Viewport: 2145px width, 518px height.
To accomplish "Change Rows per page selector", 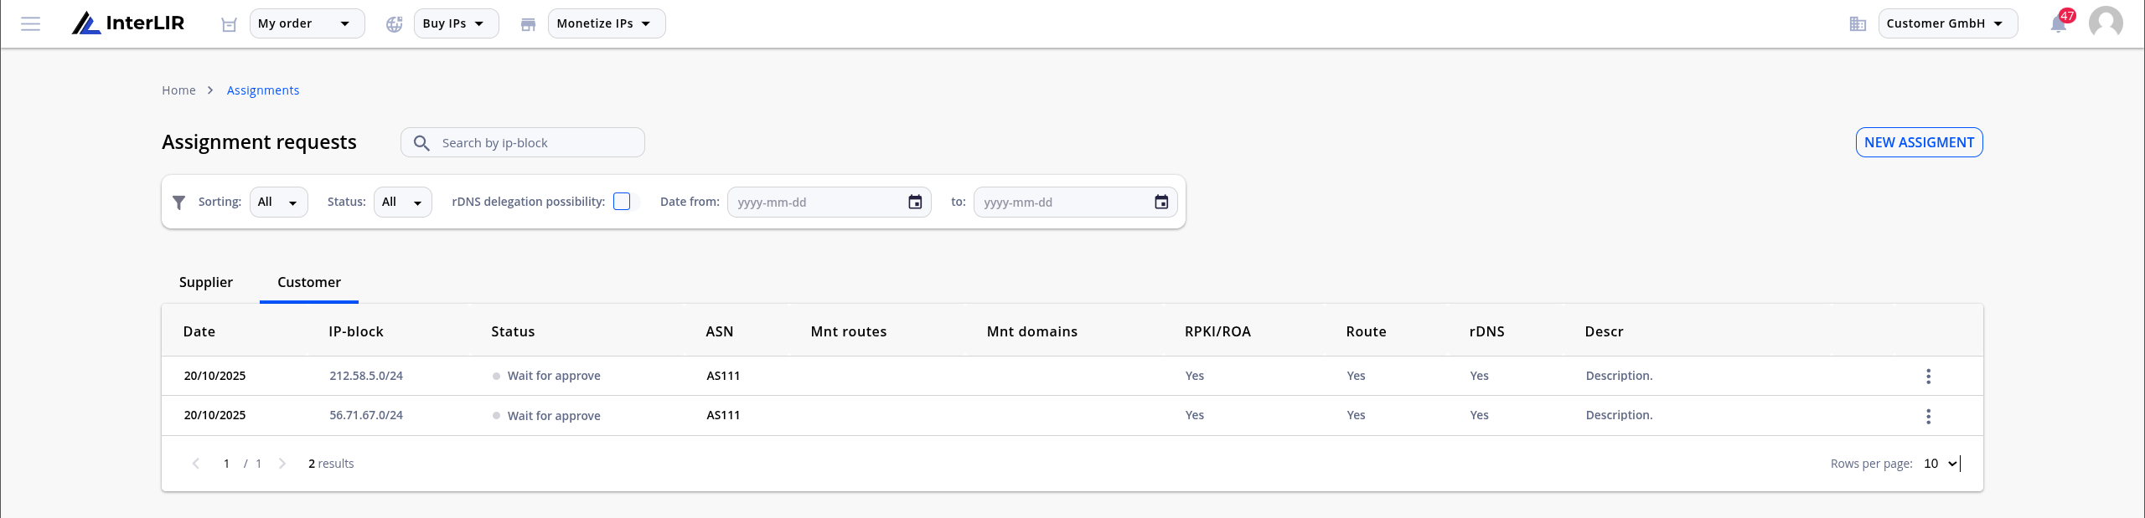I will tap(1940, 464).
